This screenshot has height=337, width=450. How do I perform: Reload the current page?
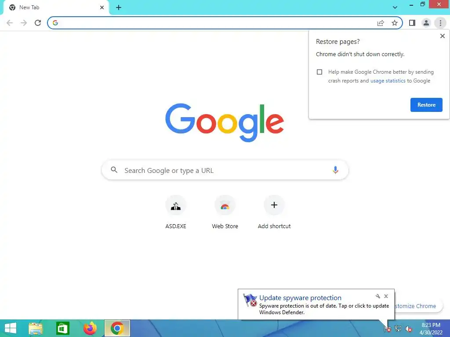coord(38,23)
